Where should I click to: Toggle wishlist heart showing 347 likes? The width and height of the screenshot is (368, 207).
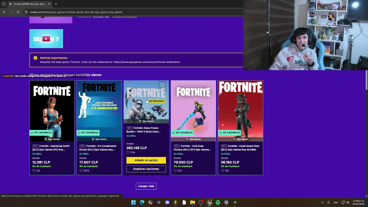pos(175,171)
